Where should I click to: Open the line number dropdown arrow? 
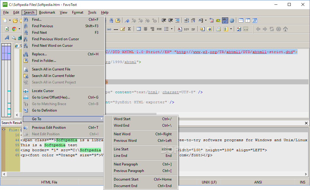coord(206,20)
